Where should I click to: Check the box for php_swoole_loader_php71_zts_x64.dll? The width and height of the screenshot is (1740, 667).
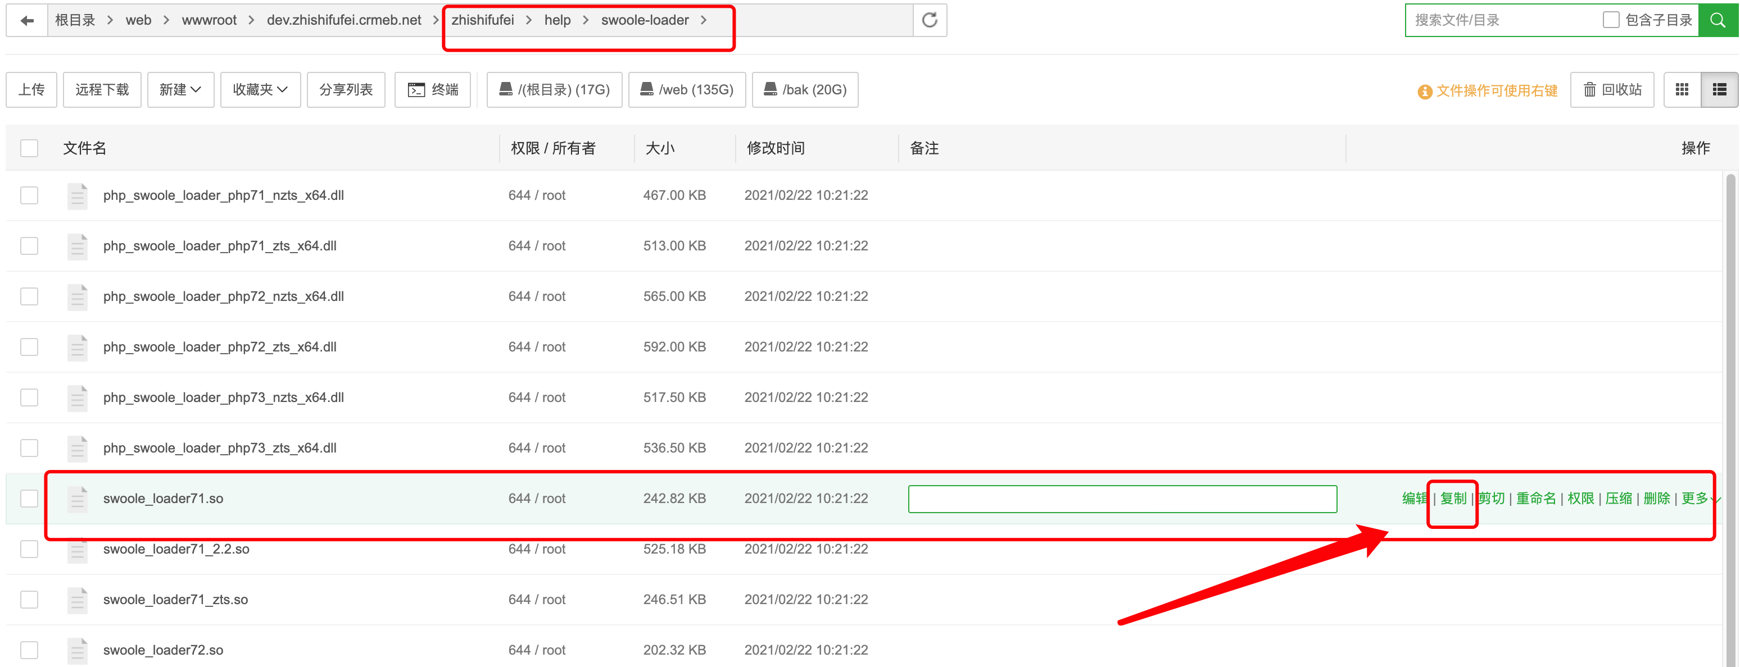29,246
